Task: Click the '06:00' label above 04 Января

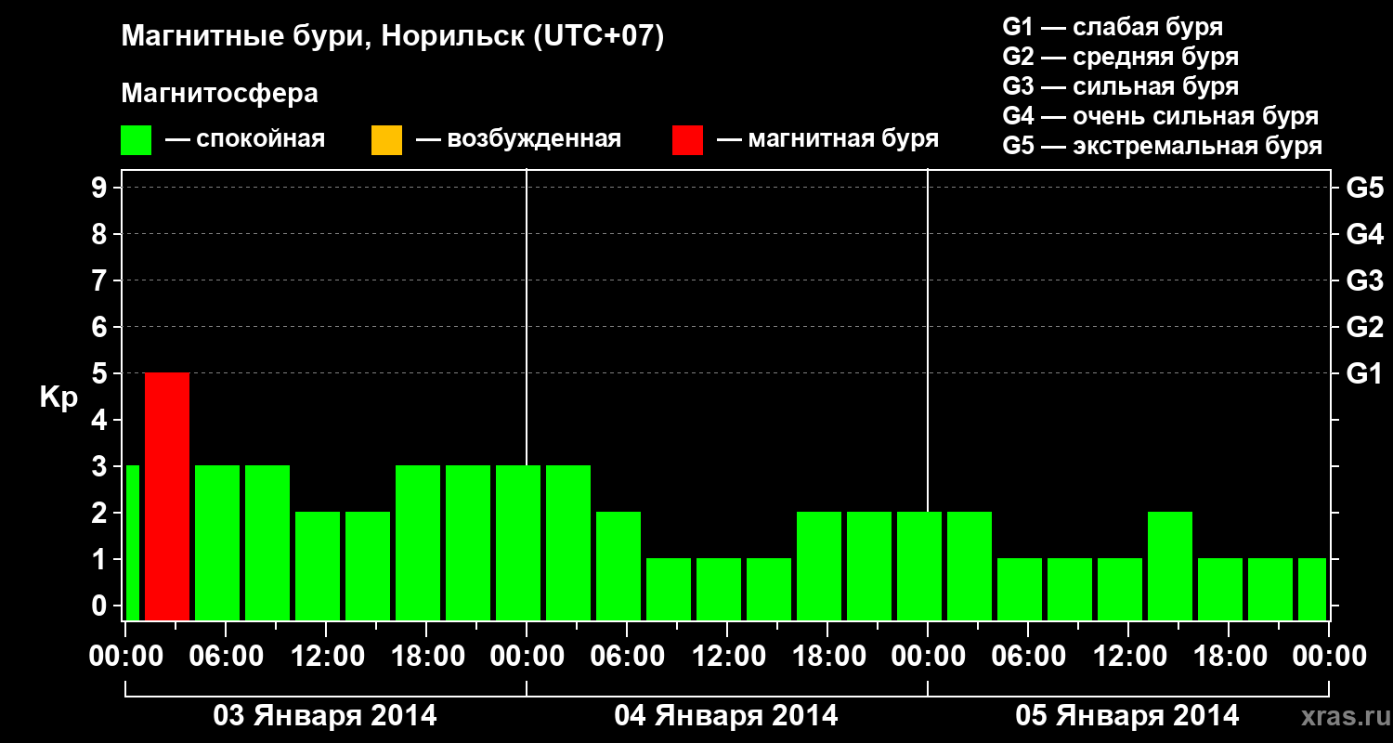Action: coord(627,657)
